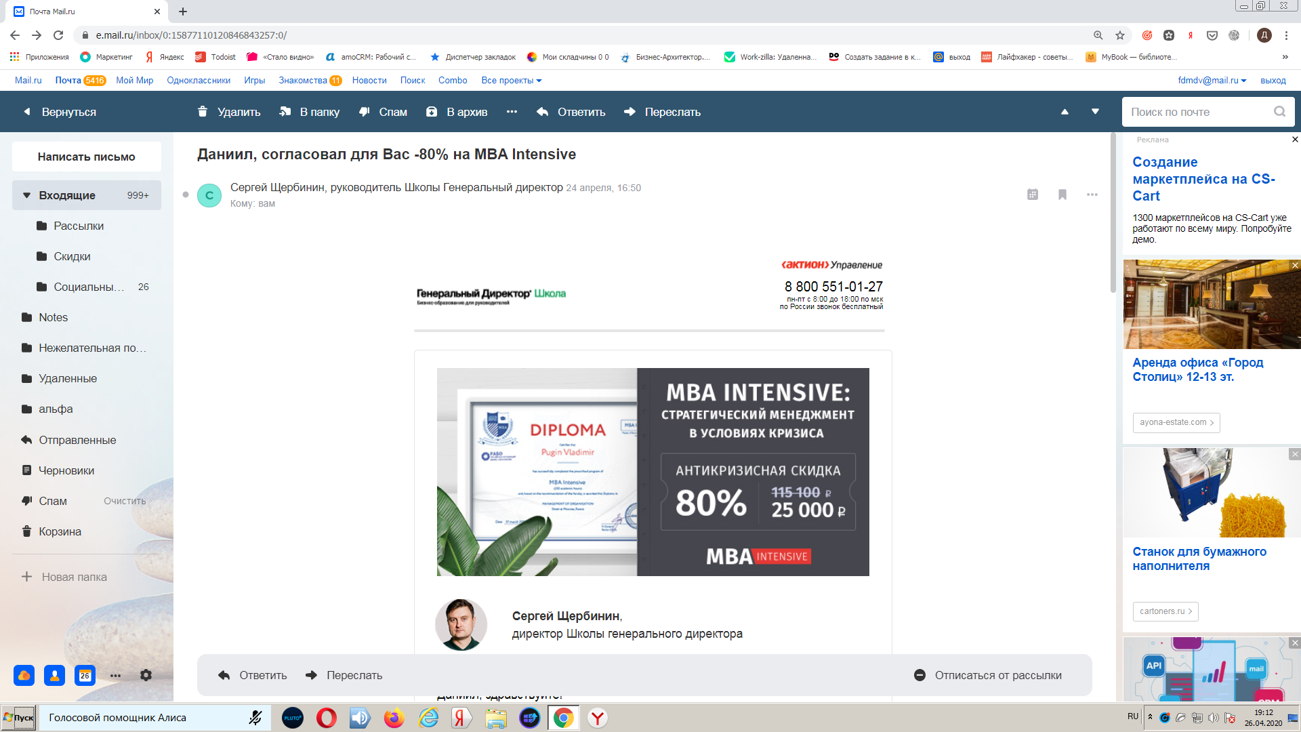Click the create-event calendar icon in message header
The image size is (1301, 732).
1033,195
